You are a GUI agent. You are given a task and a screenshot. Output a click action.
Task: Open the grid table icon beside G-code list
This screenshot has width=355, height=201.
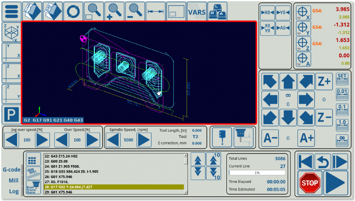[33, 159]
